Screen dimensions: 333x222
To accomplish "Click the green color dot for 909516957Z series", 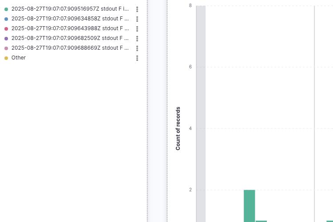I will [6, 9].
